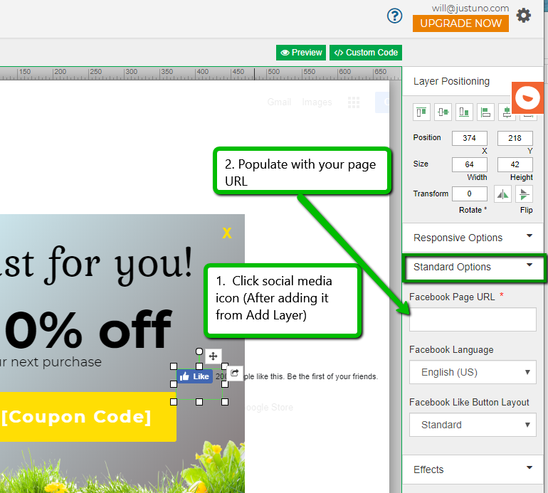548x493 pixels.
Task: Click the Facebook Page URL input field
Action: pyautogui.click(x=473, y=319)
